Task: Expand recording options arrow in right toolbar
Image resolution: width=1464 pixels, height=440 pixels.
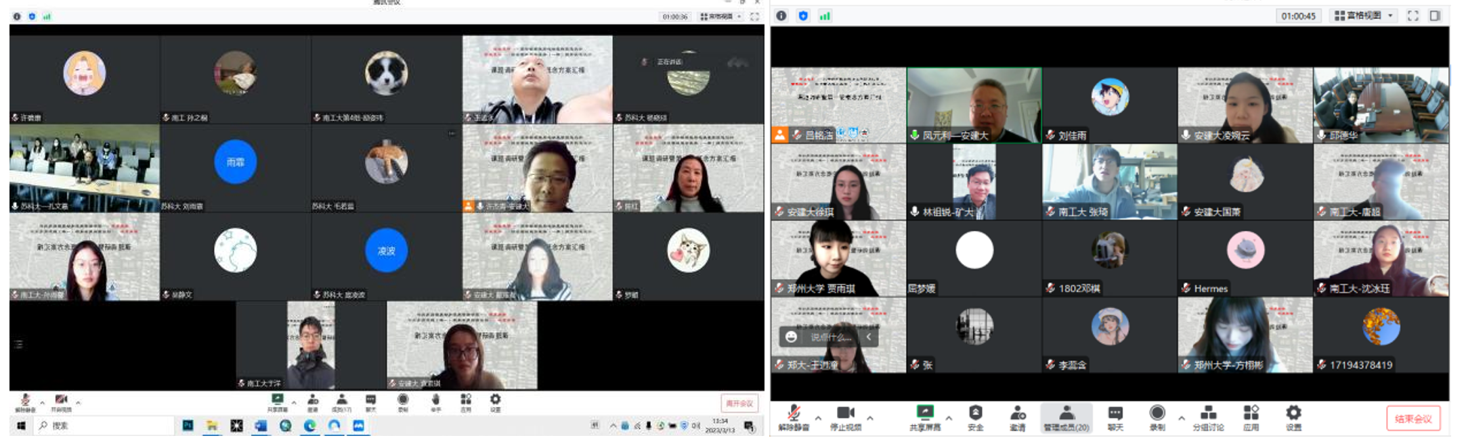Action: click(1181, 418)
